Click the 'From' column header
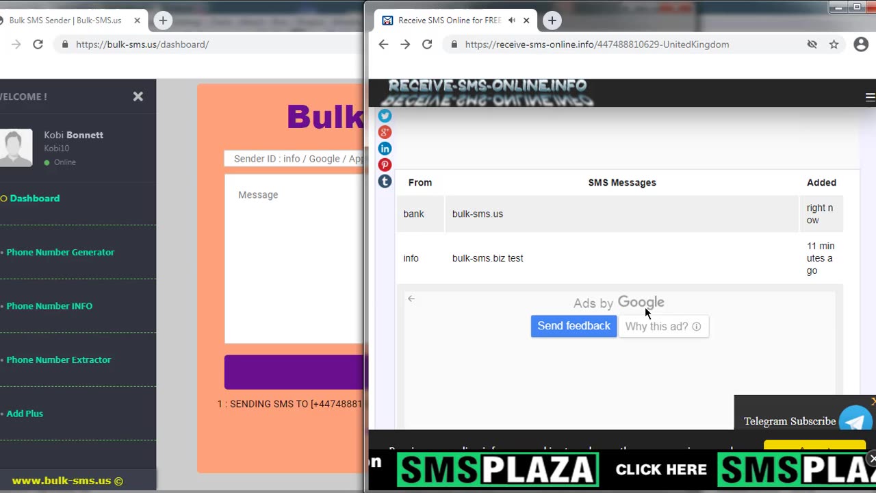The height and width of the screenshot is (493, 876). coord(420,183)
